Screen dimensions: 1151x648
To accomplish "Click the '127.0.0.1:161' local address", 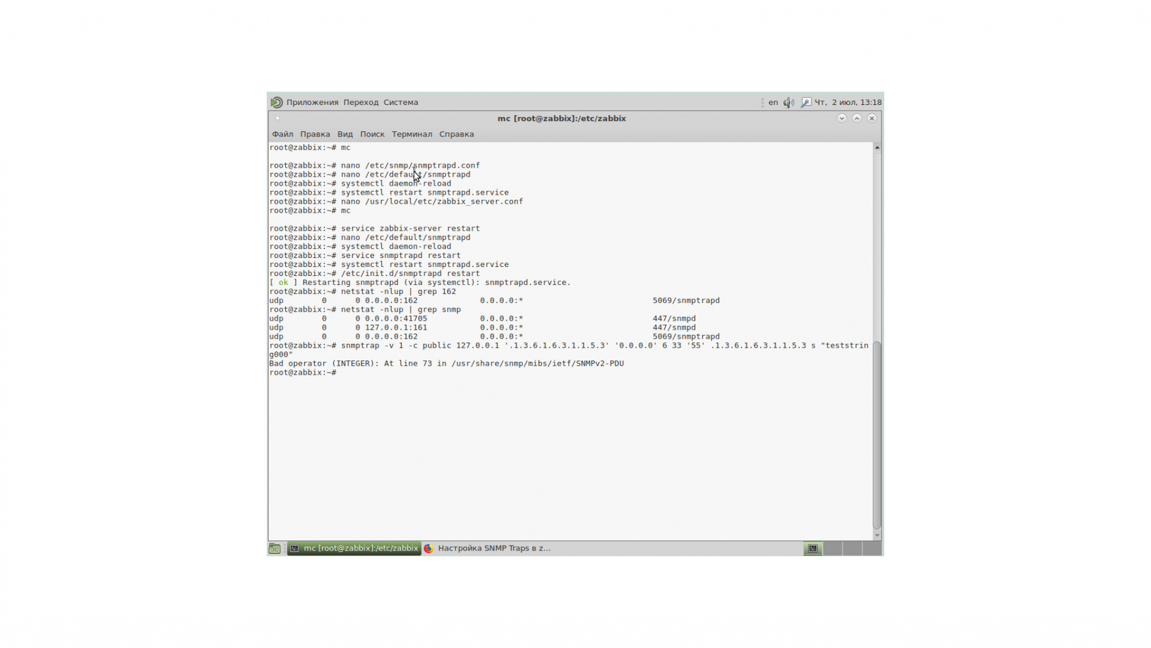I will (x=396, y=327).
